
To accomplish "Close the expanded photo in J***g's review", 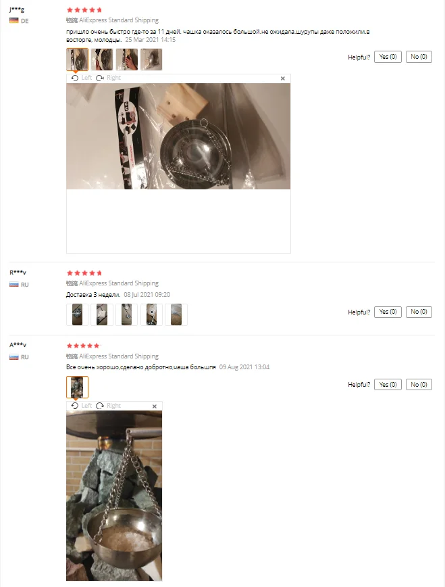I will (283, 78).
